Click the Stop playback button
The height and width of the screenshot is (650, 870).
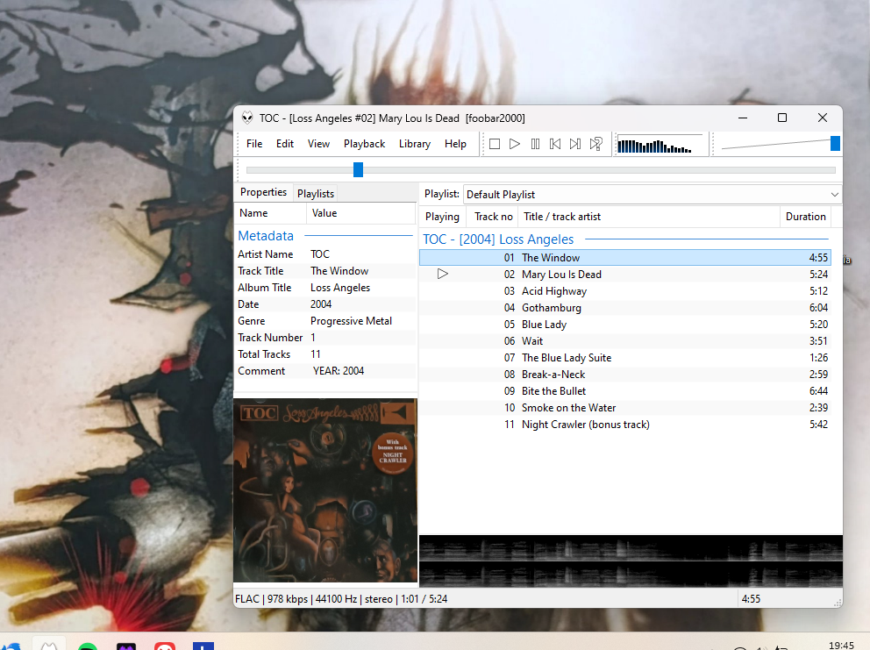click(495, 145)
